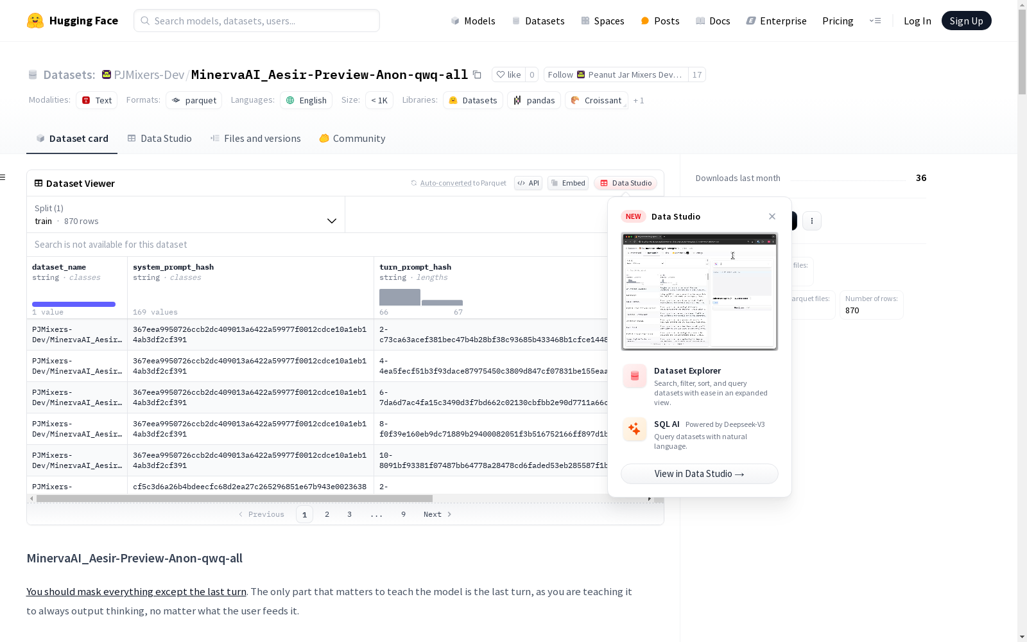Switch to the Community tab
This screenshot has height=642, width=1027.
tap(352, 139)
